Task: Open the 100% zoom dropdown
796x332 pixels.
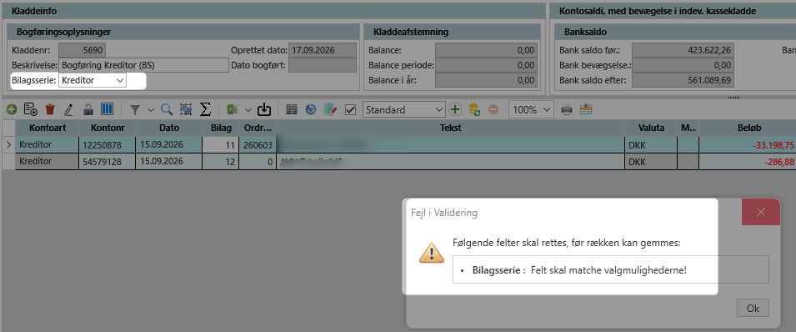Action: (531, 110)
